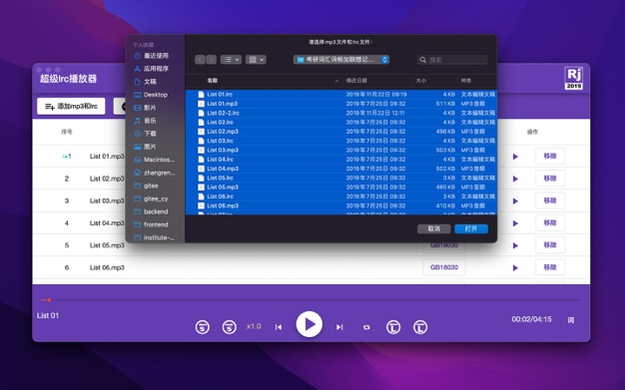The height and width of the screenshot is (390, 625).
Task: Sort files by 名称 column header
Action: [213, 81]
